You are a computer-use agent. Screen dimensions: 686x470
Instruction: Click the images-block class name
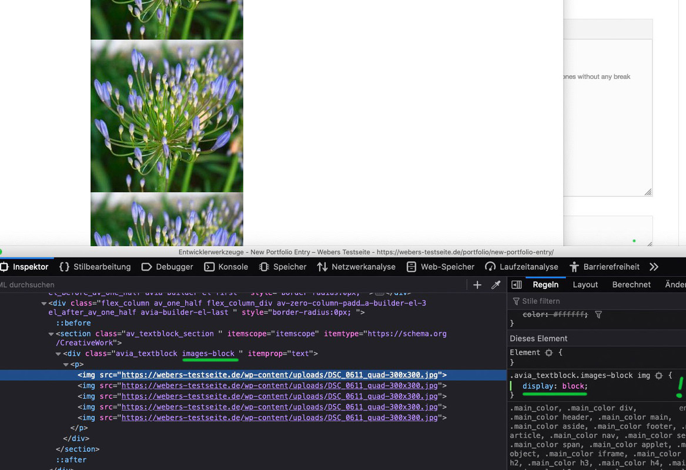pos(208,353)
